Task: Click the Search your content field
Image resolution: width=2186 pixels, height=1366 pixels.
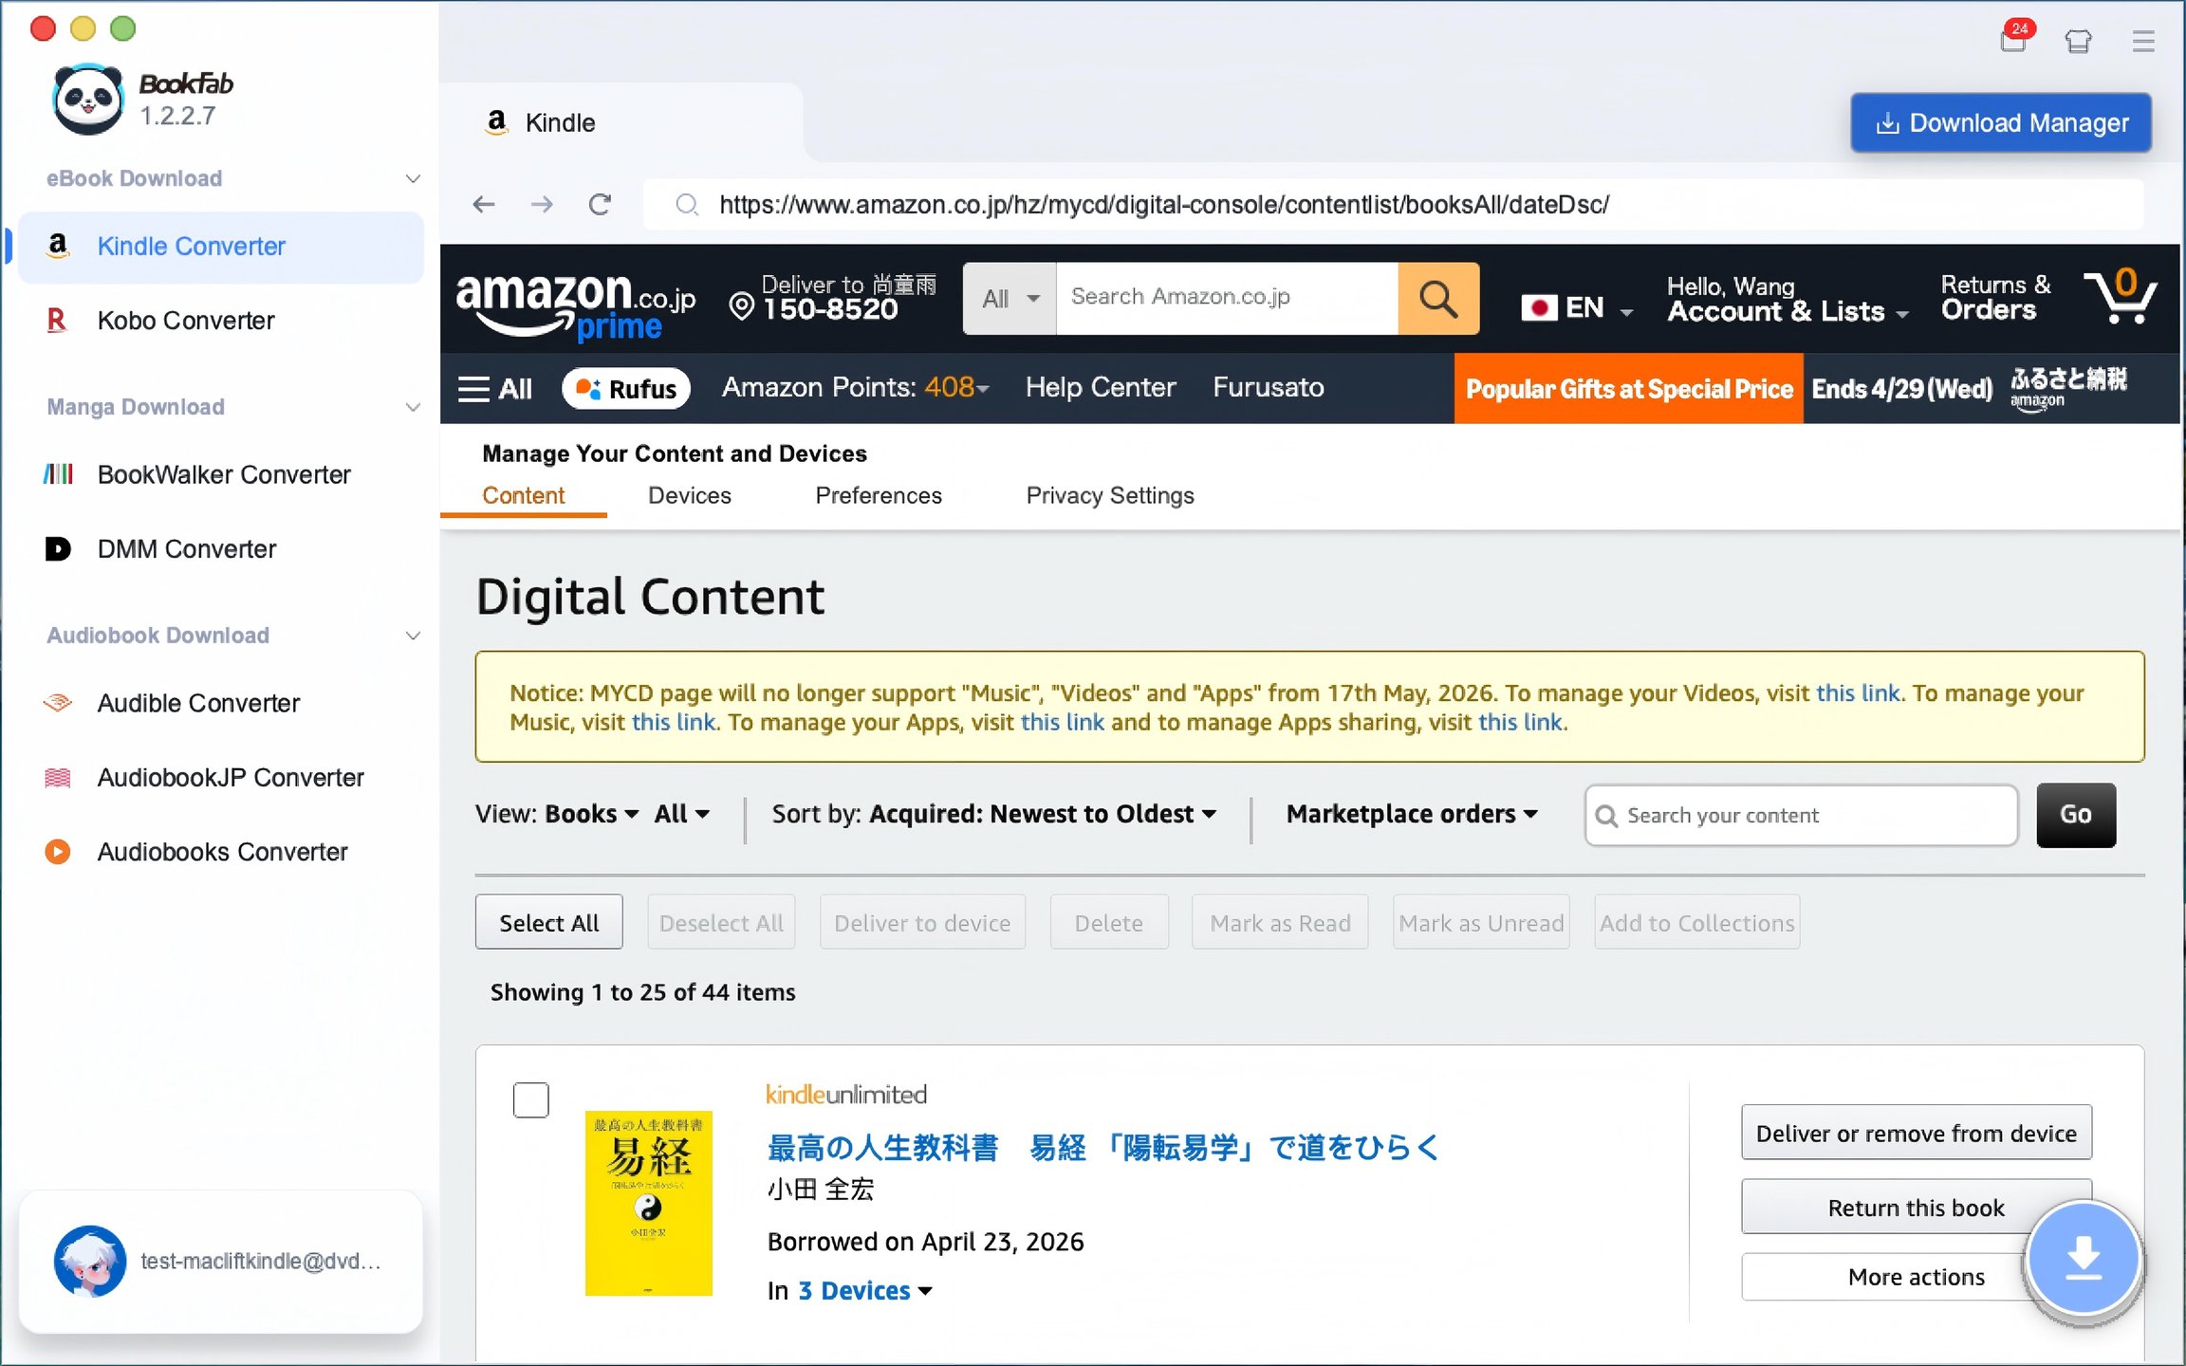Action: coord(1801,815)
